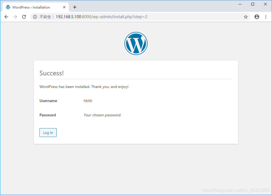Close the WordPress Installation tab
Viewport: 272px width, 195px height.
pyautogui.click(x=64, y=7)
